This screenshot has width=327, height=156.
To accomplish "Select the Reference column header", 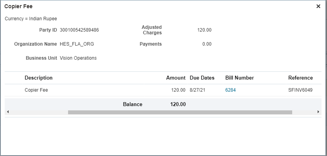I will 300,78.
